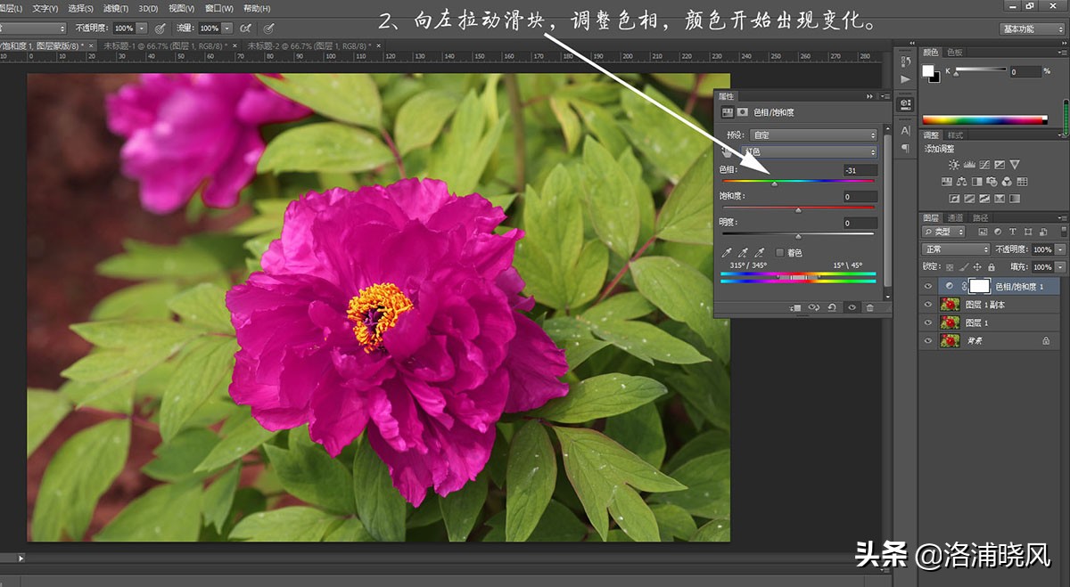
Task: Hide the 图层 1 副本 layer via eye icon
Action: point(928,305)
